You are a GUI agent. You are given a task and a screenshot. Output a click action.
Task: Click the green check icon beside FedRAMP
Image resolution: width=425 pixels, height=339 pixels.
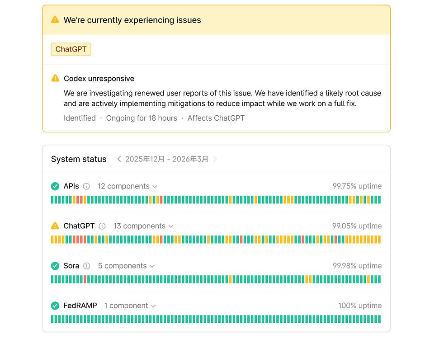click(55, 306)
